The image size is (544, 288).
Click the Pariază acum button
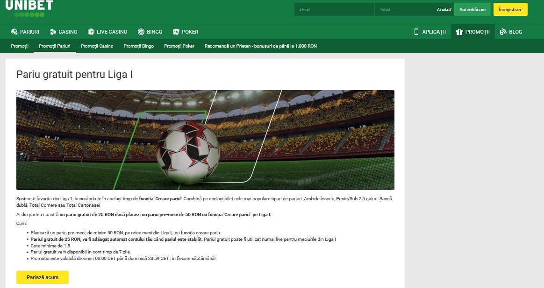pyautogui.click(x=43, y=277)
